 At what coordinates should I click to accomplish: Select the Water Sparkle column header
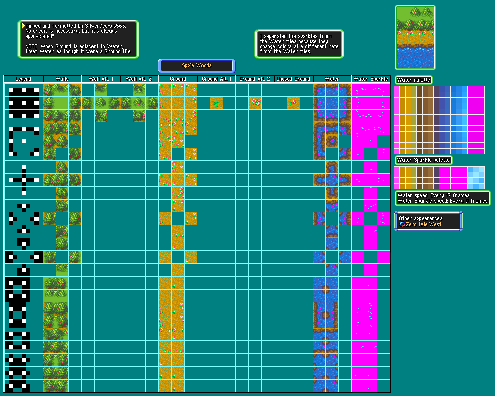coord(371,79)
